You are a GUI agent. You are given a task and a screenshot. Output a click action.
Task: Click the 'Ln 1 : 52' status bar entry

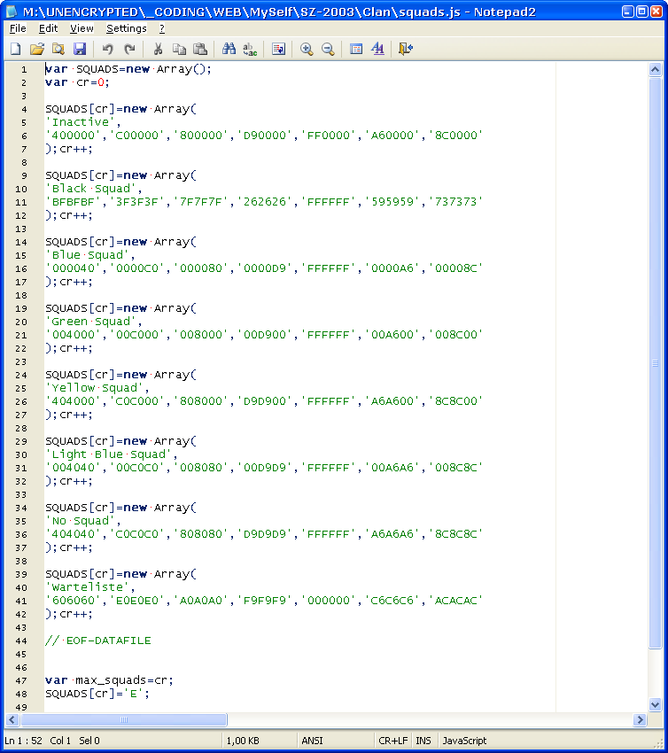24,741
